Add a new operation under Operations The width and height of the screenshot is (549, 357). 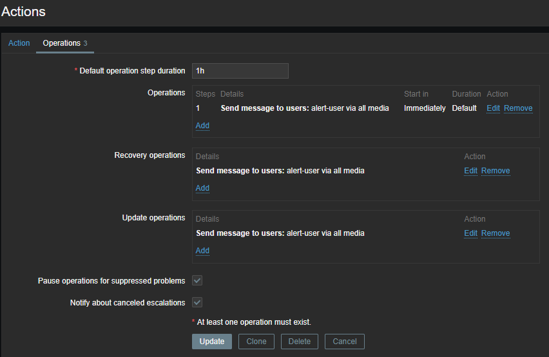pos(202,126)
